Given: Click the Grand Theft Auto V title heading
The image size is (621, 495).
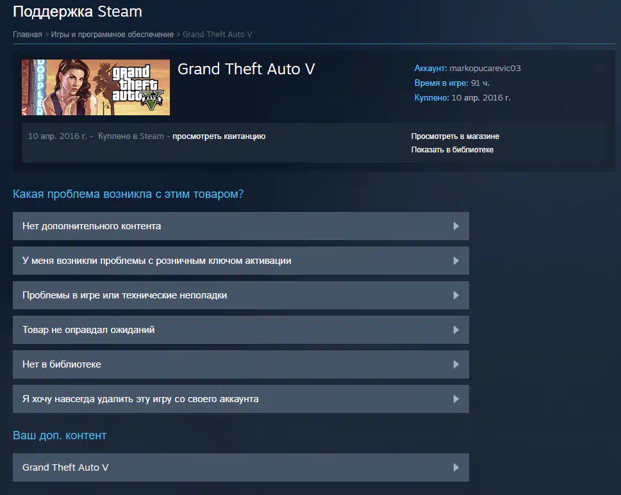Looking at the screenshot, I should (246, 69).
